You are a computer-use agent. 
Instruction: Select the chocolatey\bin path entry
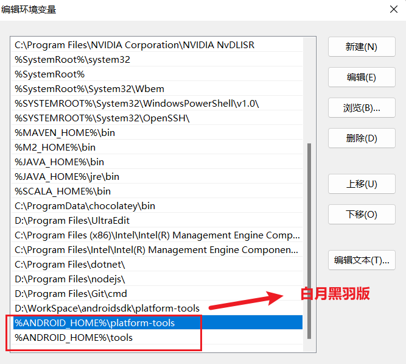tap(156, 205)
